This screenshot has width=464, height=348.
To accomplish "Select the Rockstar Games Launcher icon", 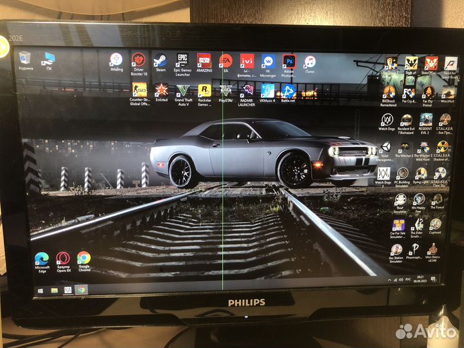I will click(204, 90).
